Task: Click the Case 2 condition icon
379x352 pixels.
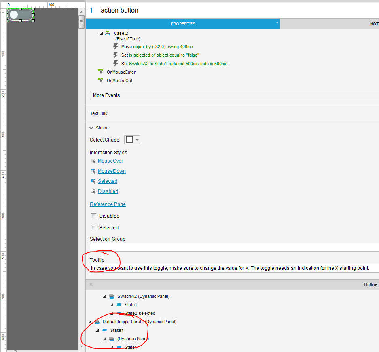Action: pyautogui.click(x=108, y=33)
